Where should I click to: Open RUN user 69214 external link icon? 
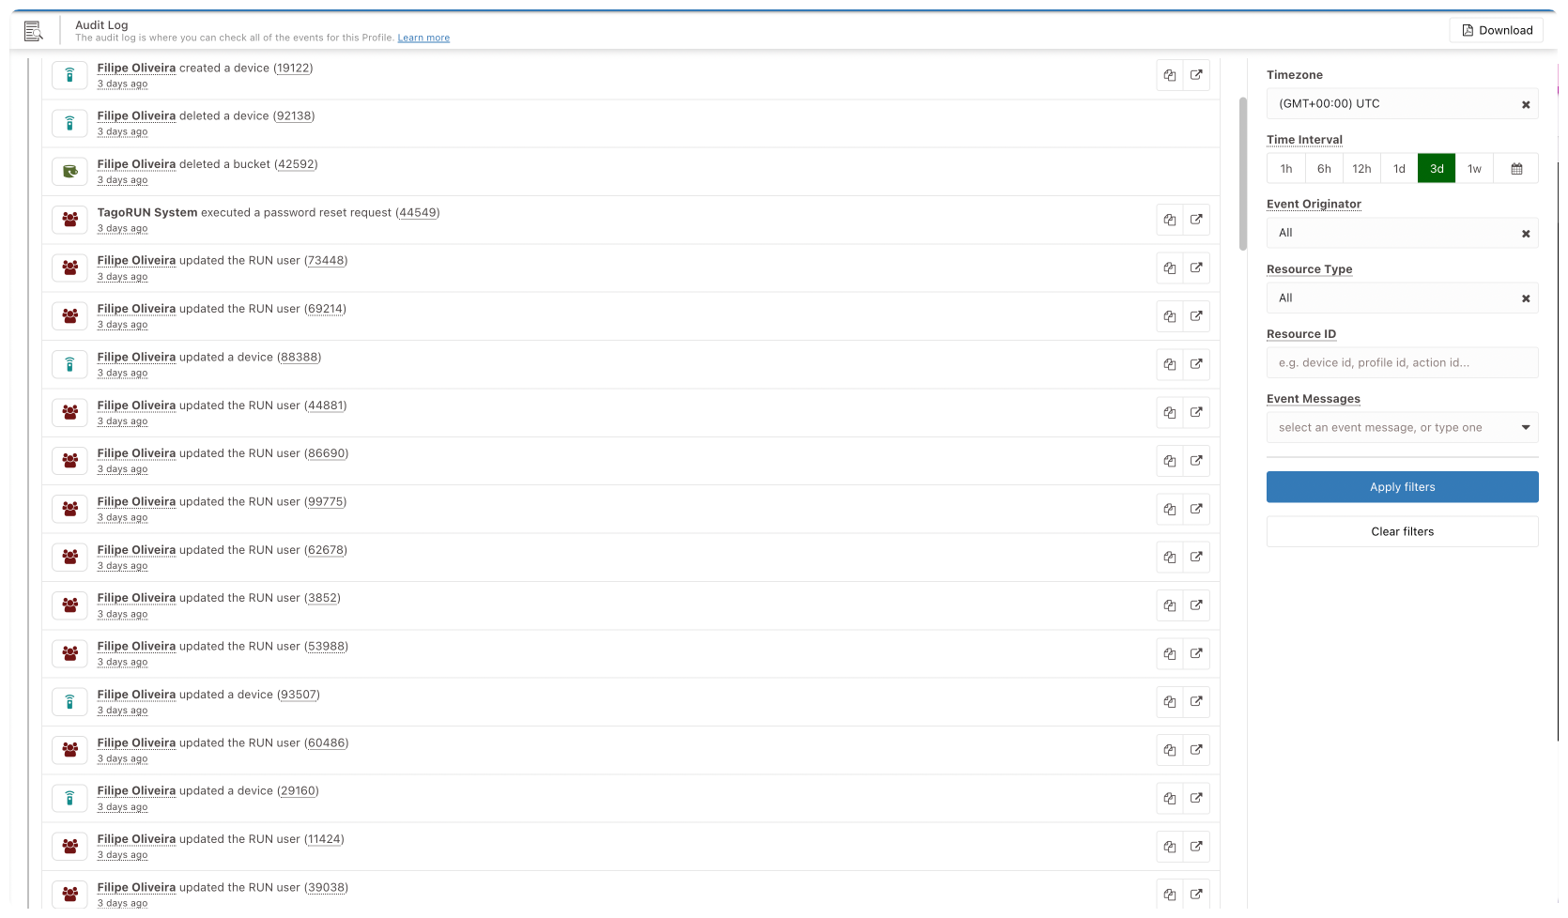coord(1196,316)
